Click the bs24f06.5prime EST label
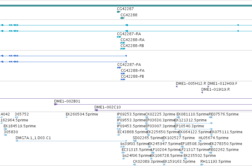The width and height of the screenshot is (252, 166). pos(137,156)
